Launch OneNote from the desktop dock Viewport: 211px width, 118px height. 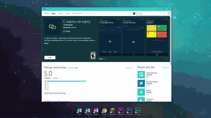[x=96, y=111]
